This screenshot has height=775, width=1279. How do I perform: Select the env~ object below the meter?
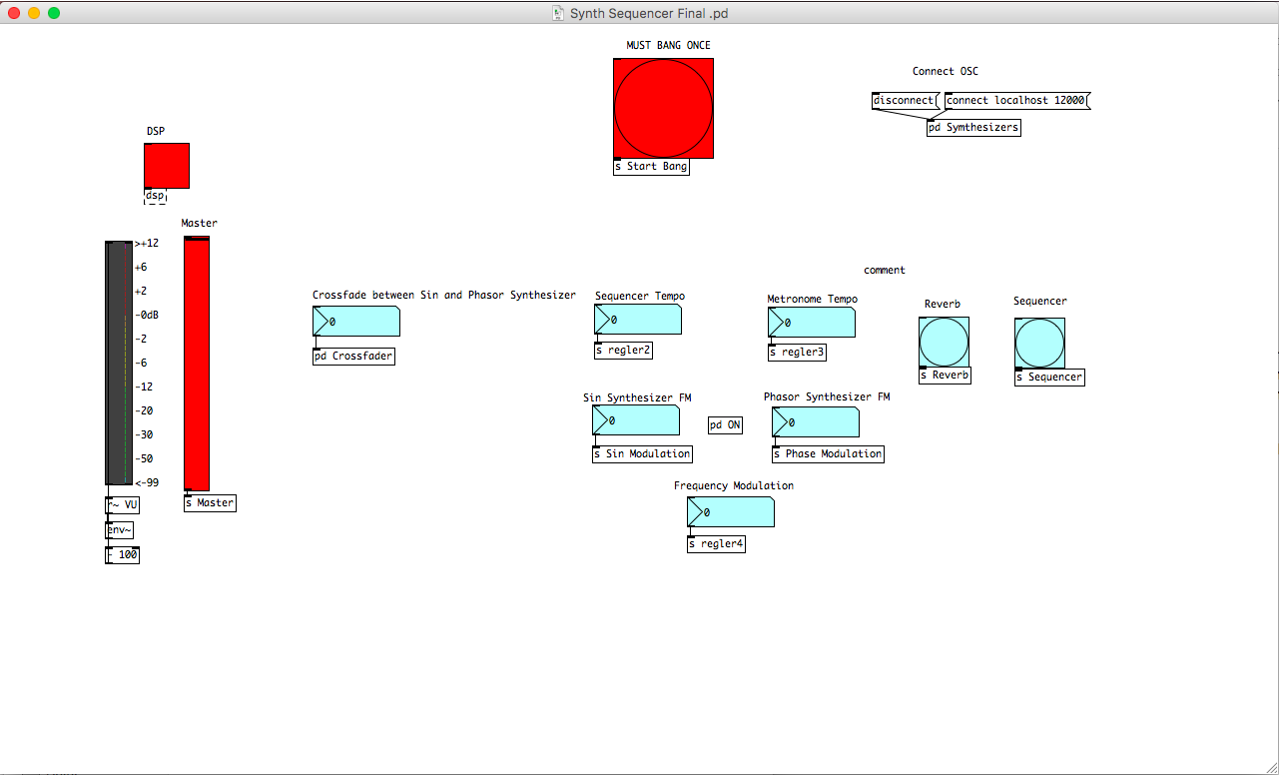pos(119,530)
